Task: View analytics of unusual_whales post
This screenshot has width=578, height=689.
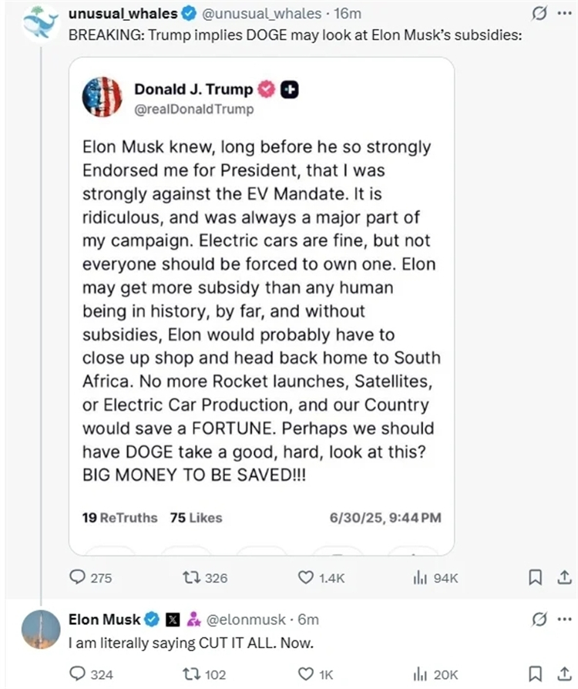Action: pos(421,578)
